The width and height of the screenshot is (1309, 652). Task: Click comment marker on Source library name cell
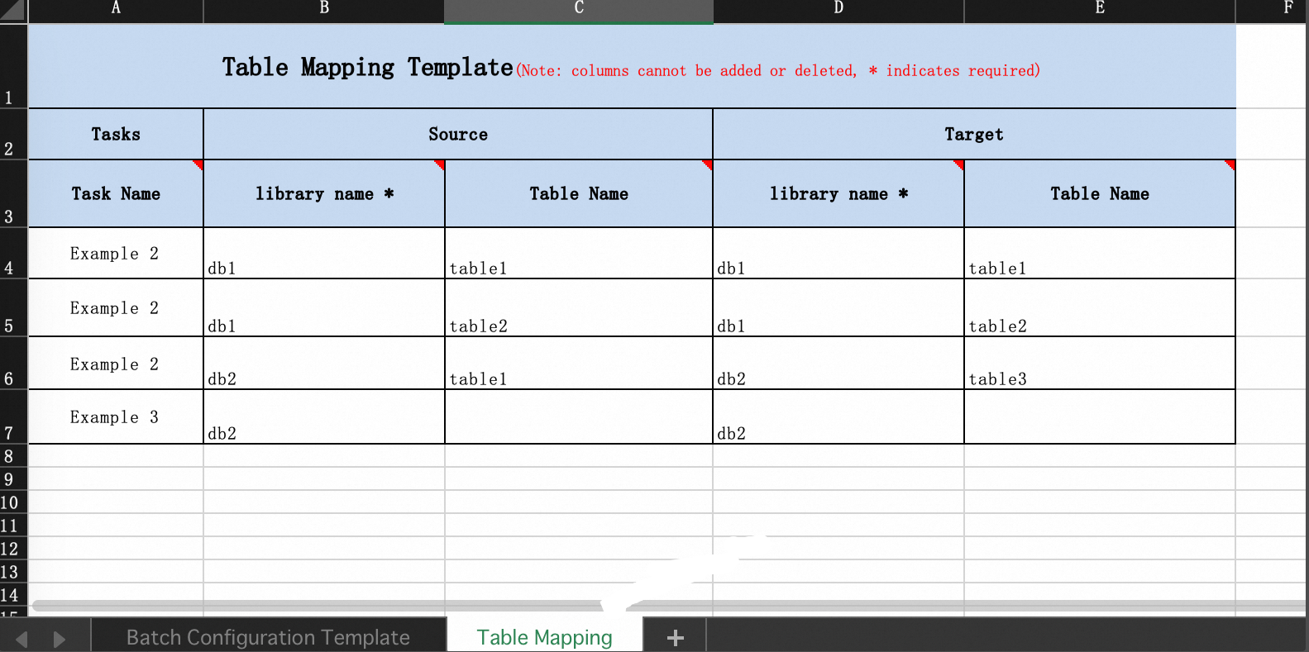click(x=440, y=164)
